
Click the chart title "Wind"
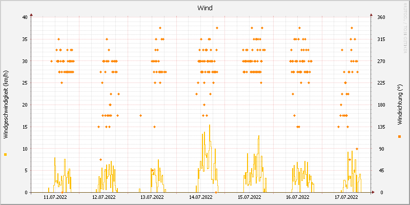(x=205, y=8)
